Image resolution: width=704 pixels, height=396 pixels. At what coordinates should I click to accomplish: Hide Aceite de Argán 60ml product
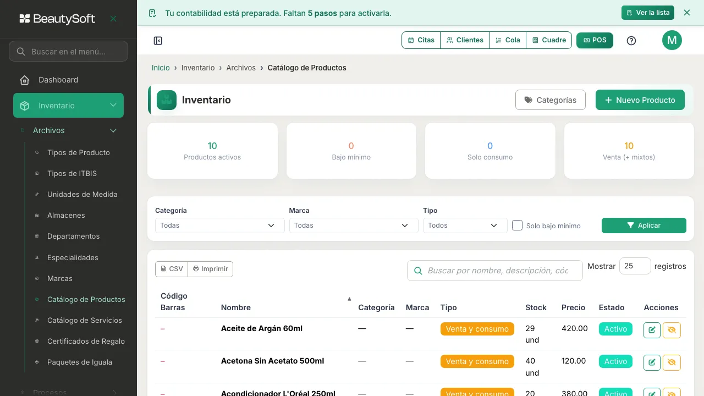click(x=672, y=330)
